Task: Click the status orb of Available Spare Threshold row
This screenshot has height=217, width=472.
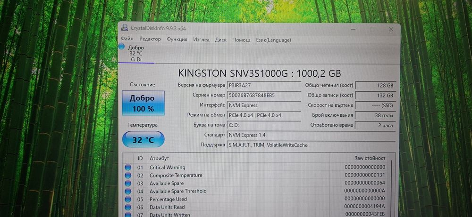Action: 128,191
